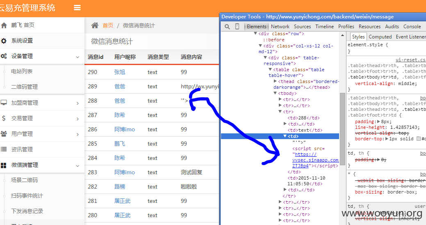
Task: Switch to the Timeline tab
Action: (325, 26)
